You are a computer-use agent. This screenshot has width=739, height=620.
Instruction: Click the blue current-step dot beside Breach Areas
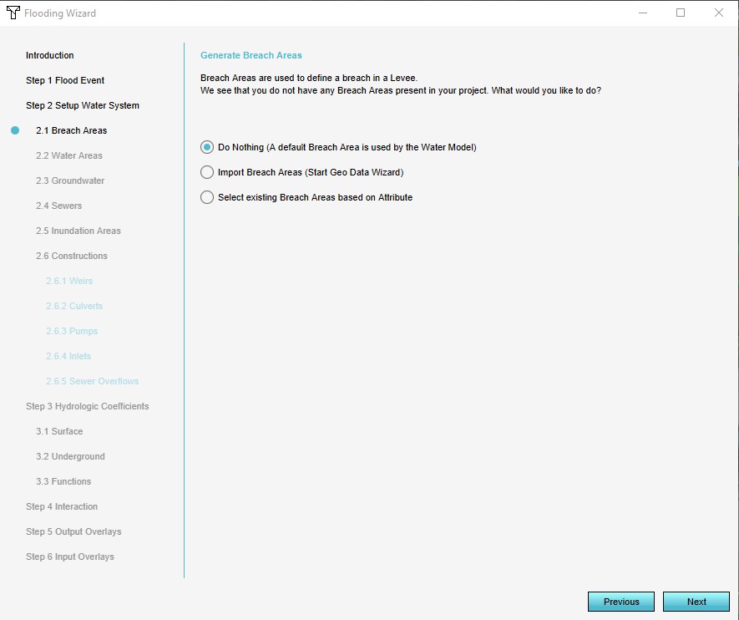(15, 130)
